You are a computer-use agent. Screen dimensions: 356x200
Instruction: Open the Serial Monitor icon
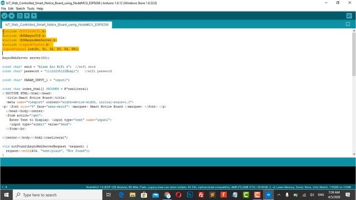[349, 16]
